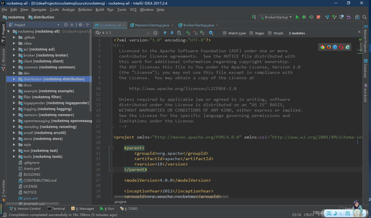371x218 pixels.
Task: Open the Terminal tool window
Action: pos(56,209)
